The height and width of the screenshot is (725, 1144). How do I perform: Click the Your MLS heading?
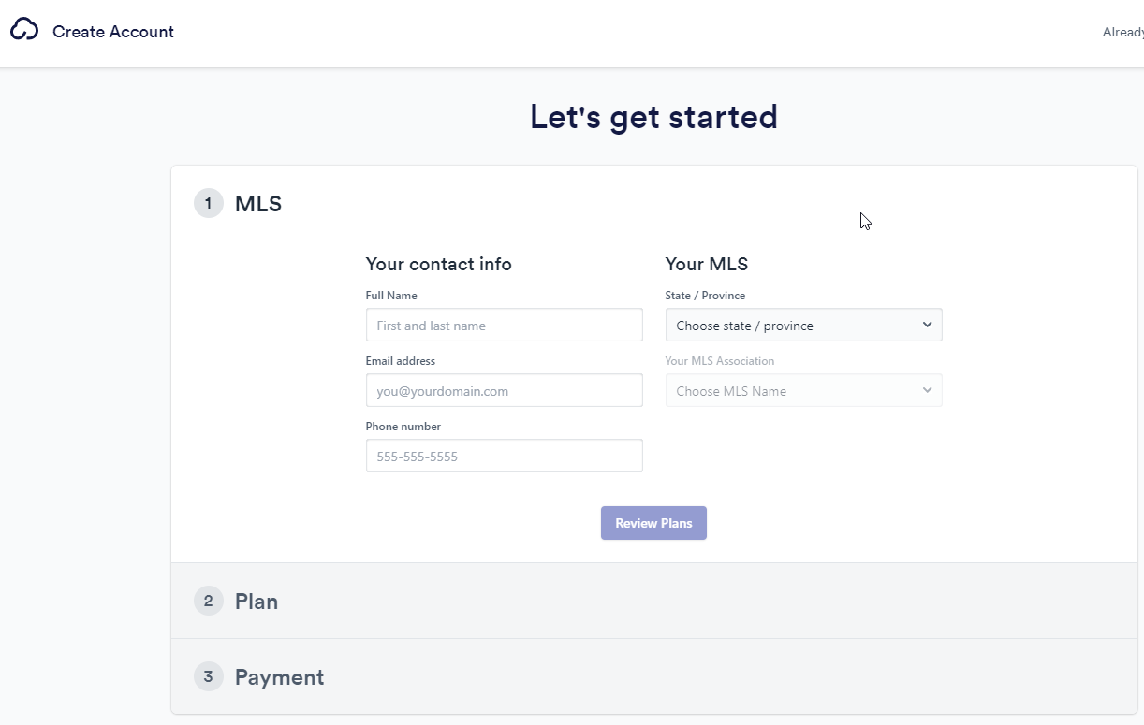(707, 264)
